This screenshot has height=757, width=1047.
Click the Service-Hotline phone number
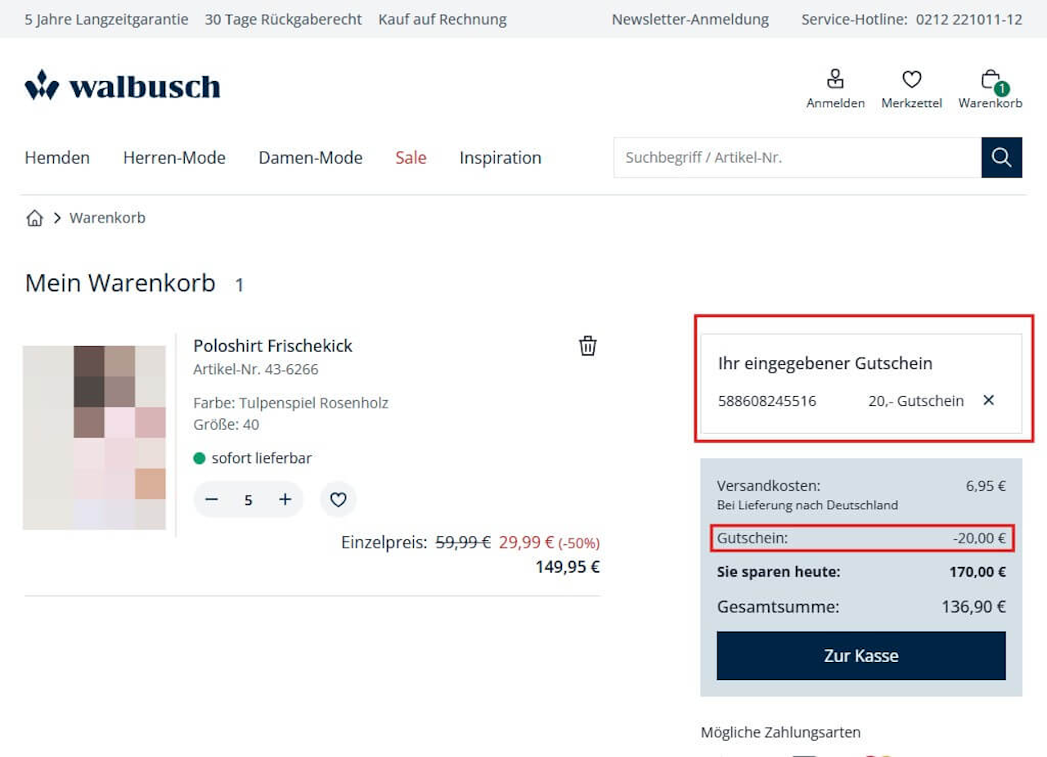click(x=968, y=19)
